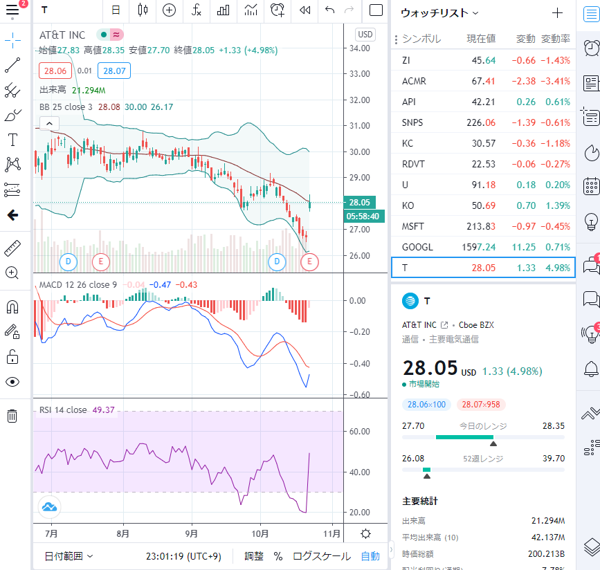This screenshot has width=600, height=570.
Task: Open the USD currency selector
Action: pyautogui.click(x=365, y=35)
